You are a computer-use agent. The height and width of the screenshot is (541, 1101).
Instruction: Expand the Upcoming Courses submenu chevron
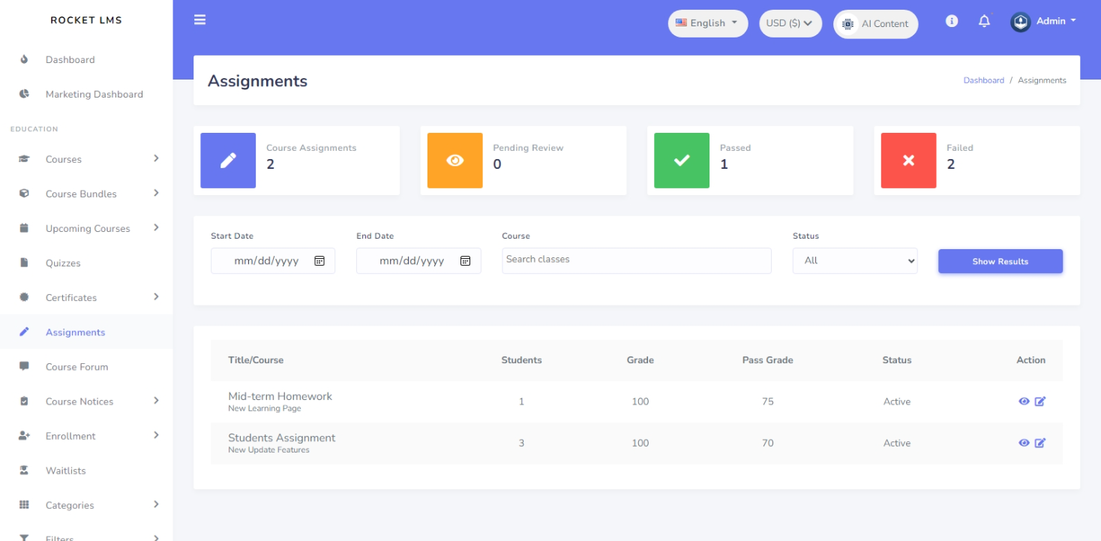tap(156, 227)
